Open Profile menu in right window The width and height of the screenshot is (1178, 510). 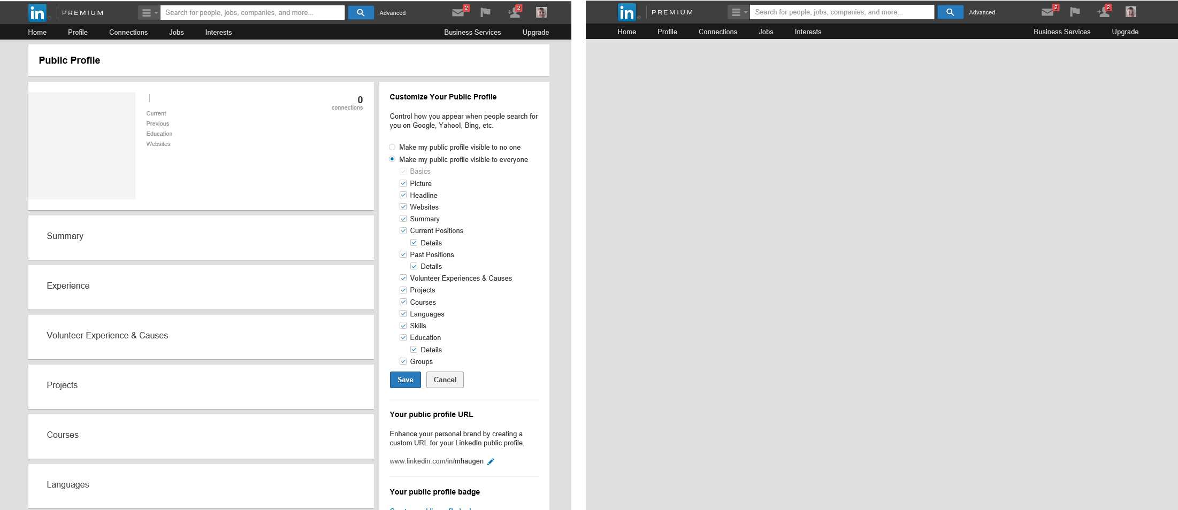(x=667, y=32)
